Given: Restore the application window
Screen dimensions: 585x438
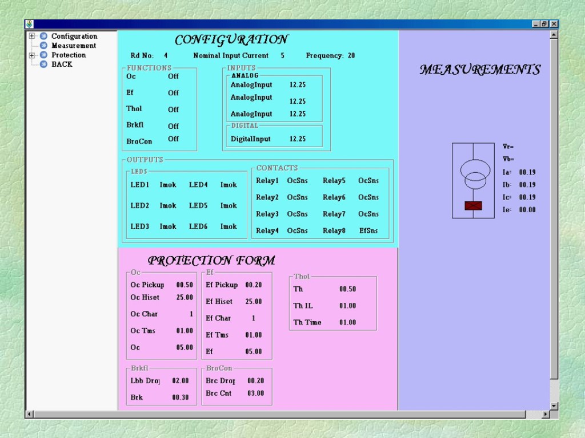Looking at the screenshot, I should tap(544, 24).
